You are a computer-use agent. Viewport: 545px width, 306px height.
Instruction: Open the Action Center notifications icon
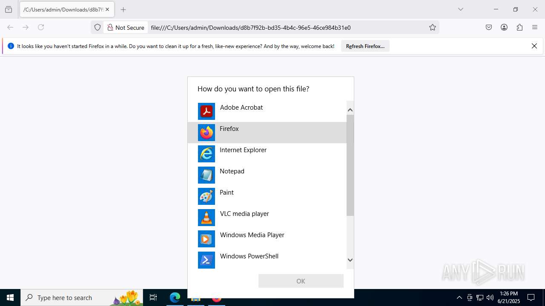click(531, 297)
